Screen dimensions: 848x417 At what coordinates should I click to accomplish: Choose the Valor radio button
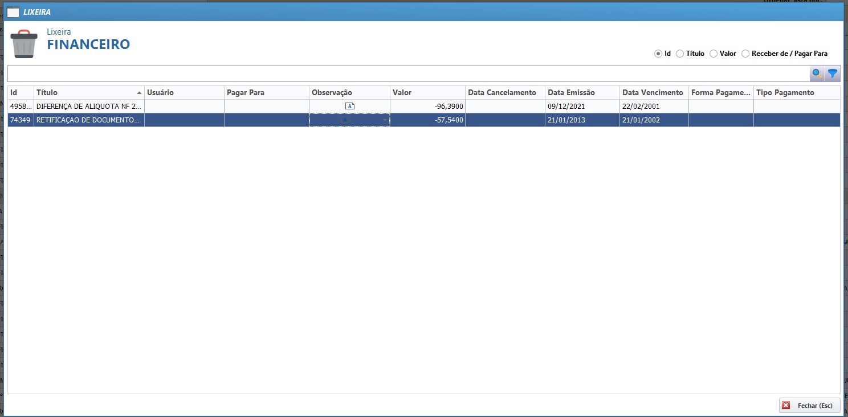coord(714,54)
